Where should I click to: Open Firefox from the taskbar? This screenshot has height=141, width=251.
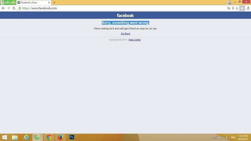pos(60,137)
